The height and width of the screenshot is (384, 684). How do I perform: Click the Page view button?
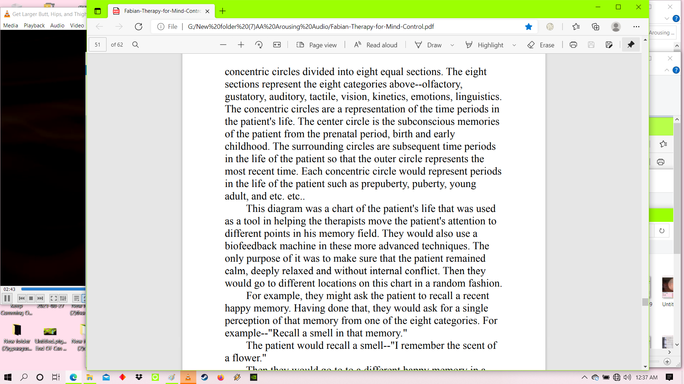coord(316,45)
